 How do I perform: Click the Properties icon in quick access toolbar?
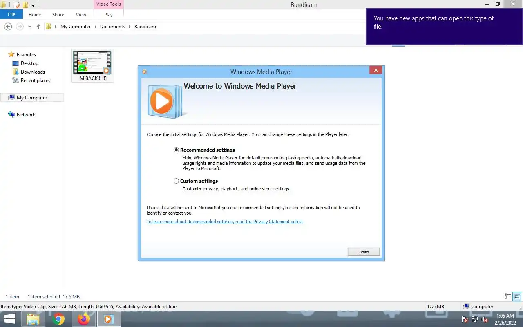[17, 5]
